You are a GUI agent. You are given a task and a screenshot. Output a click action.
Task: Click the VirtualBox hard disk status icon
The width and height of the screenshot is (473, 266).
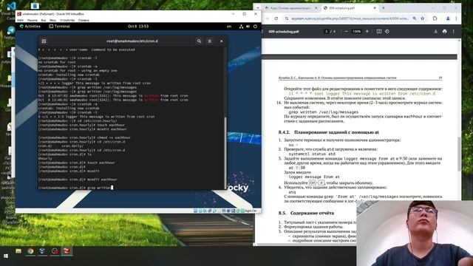(195, 211)
